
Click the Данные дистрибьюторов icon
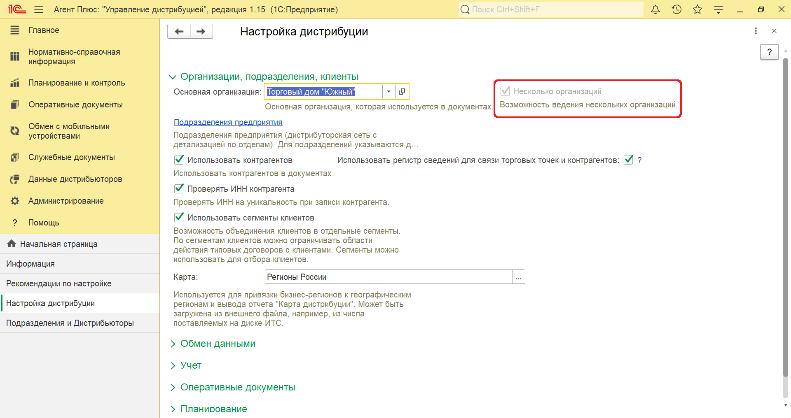click(x=15, y=179)
